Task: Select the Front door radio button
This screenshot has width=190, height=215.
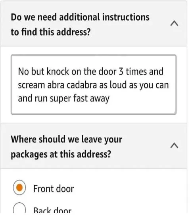Action: click(x=19, y=188)
